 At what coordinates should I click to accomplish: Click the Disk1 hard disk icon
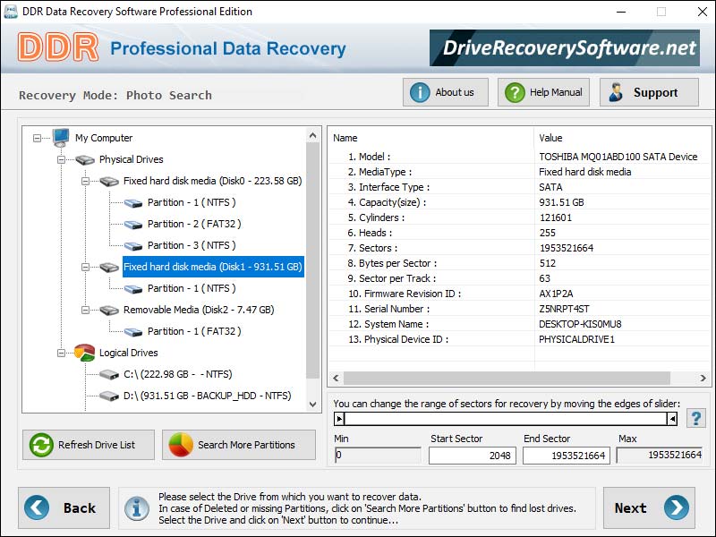tap(109, 267)
